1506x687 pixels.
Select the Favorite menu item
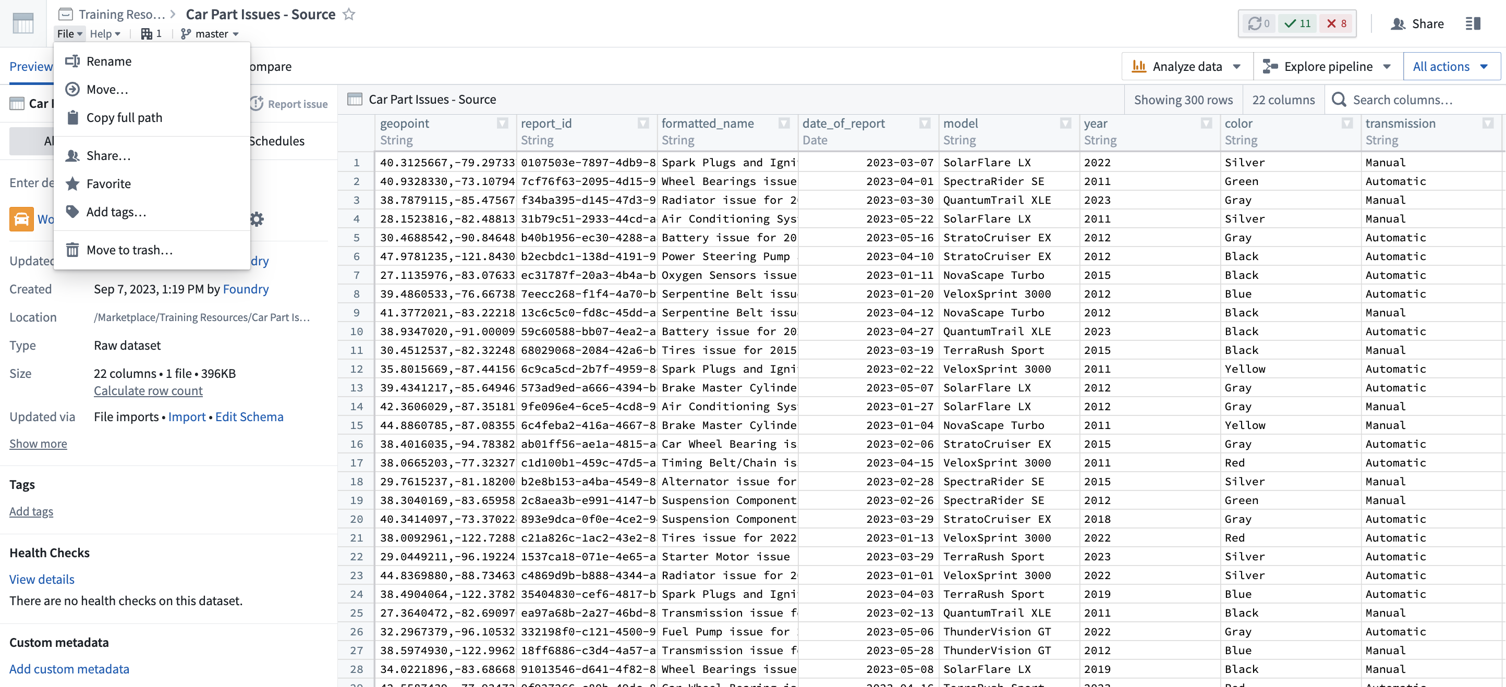[108, 183]
